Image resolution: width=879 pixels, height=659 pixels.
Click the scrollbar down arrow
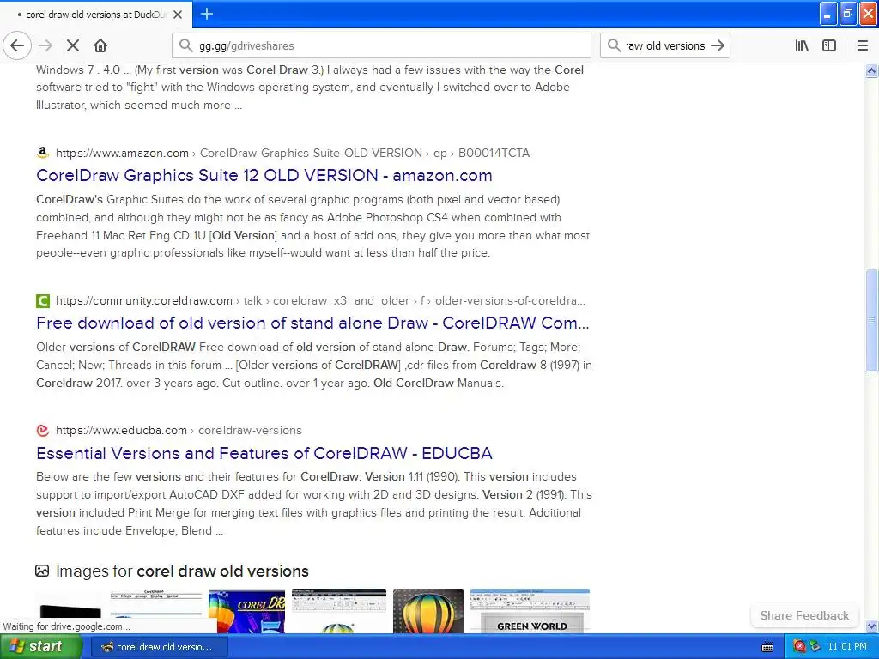[x=871, y=626]
